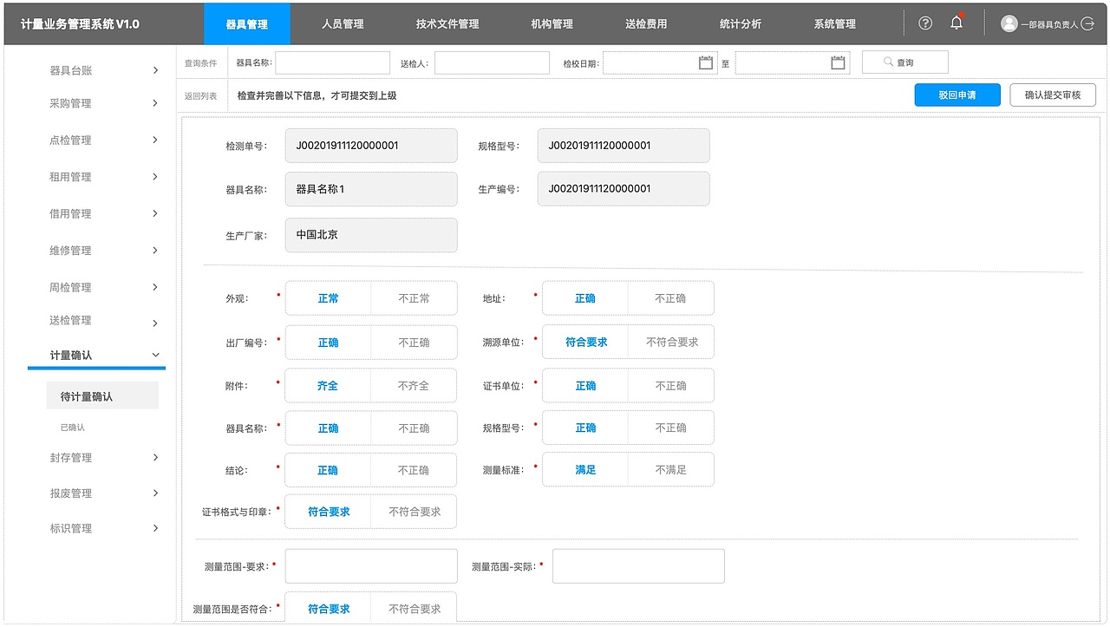This screenshot has height=627, width=1110.
Task: Set 出厂编号 to 不正确
Action: pyautogui.click(x=414, y=343)
